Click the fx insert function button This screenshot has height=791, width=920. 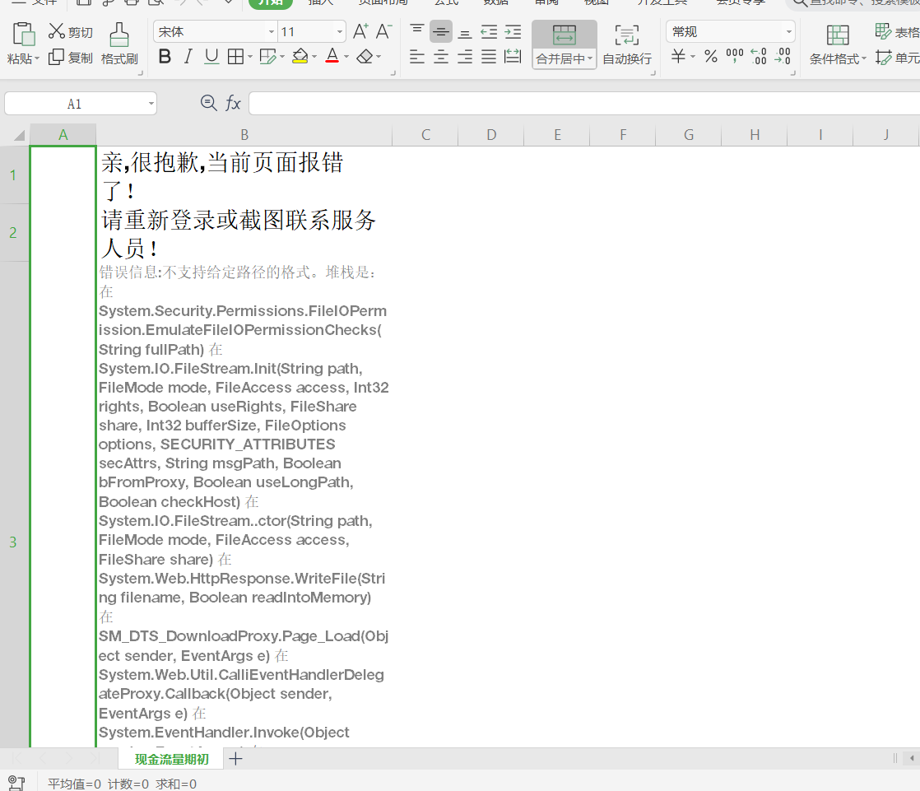coord(233,103)
